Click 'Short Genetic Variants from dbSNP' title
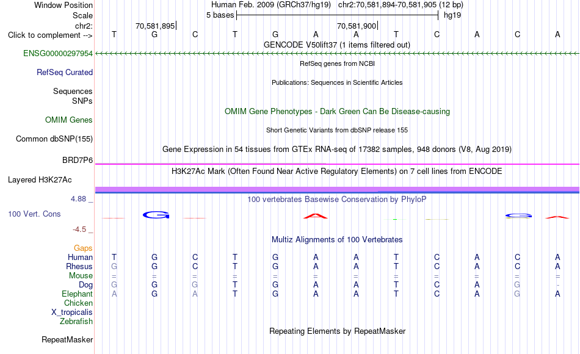This screenshot has width=580, height=354. [337, 130]
